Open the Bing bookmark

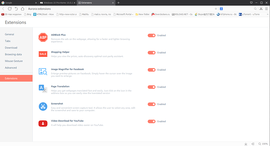(x=28, y=14)
